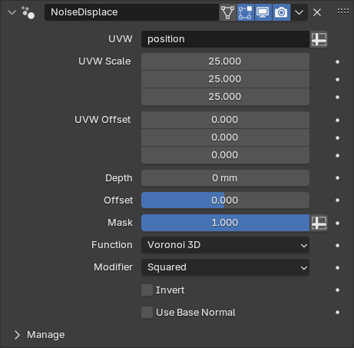Click third UVW Scale value field

[225, 97]
